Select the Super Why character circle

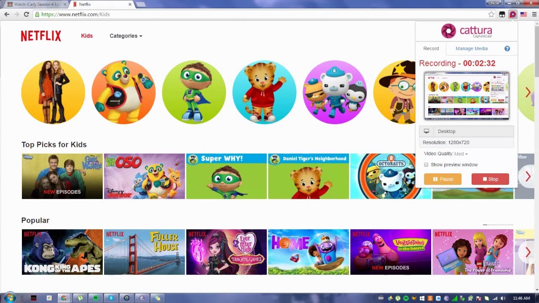pos(194,92)
